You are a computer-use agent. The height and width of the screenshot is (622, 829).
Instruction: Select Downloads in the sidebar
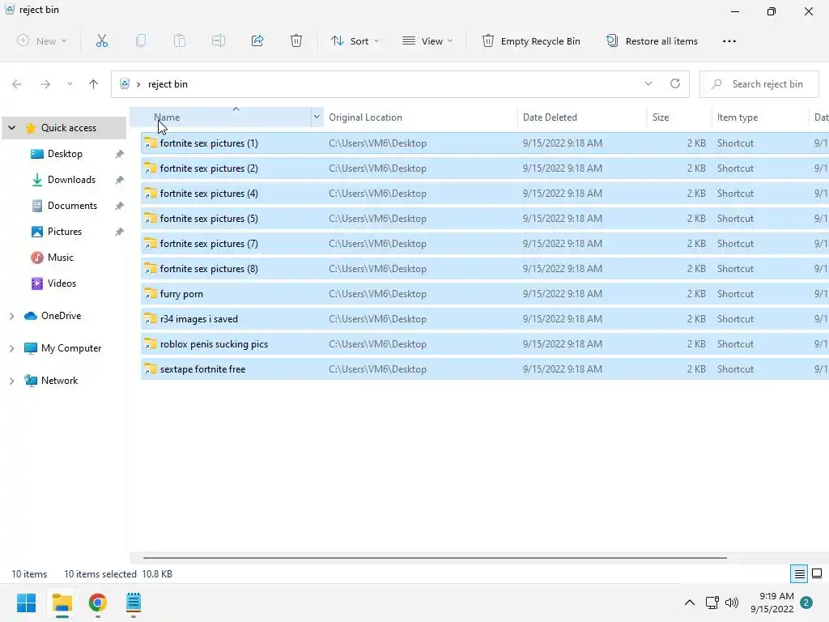tap(71, 180)
